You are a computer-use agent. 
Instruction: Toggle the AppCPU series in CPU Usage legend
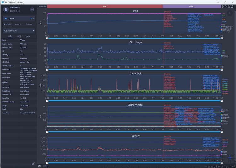224,55
